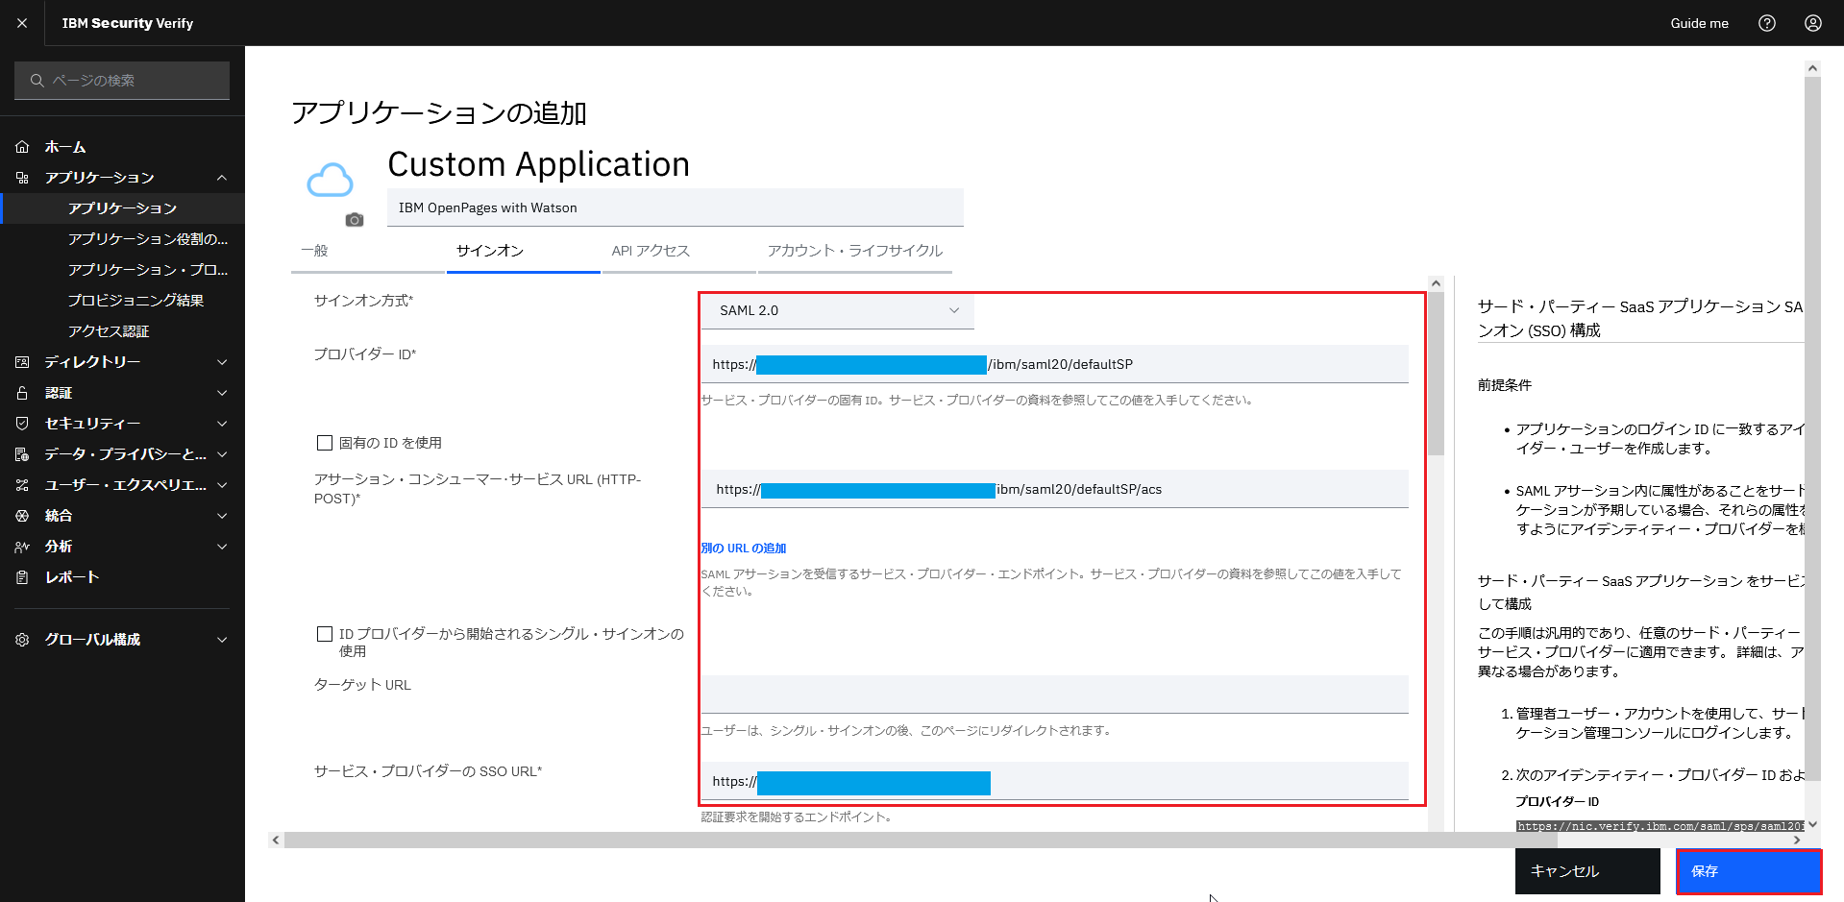
Task: Click the search magnifier icon in the sidebar
Action: tap(37, 81)
